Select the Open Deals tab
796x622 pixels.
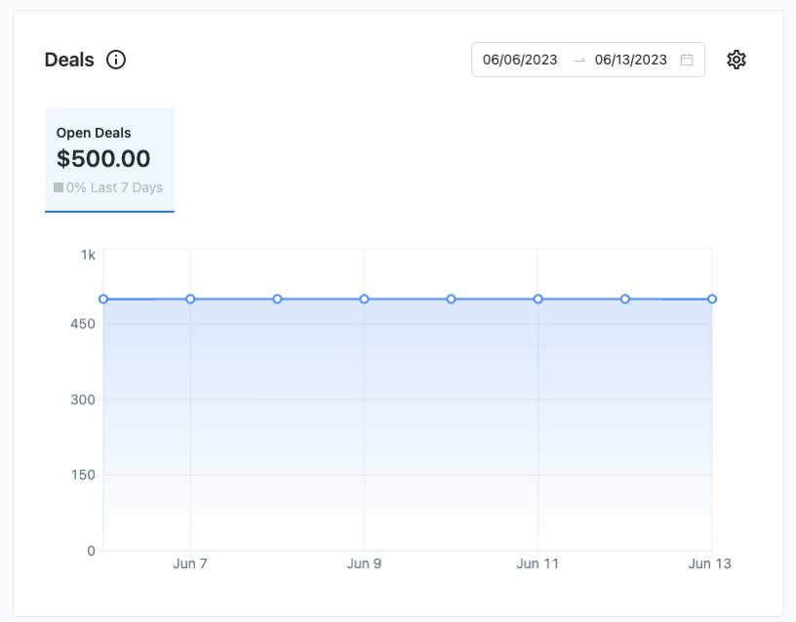click(109, 160)
